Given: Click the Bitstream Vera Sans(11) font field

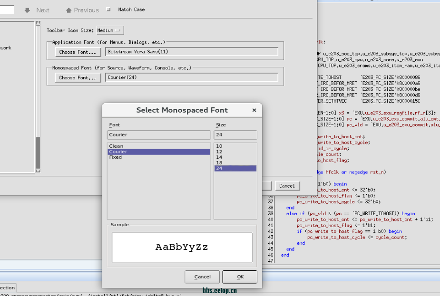Looking at the screenshot, I should pos(192,52).
